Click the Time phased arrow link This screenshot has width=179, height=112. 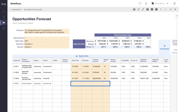pyautogui.click(x=164, y=47)
